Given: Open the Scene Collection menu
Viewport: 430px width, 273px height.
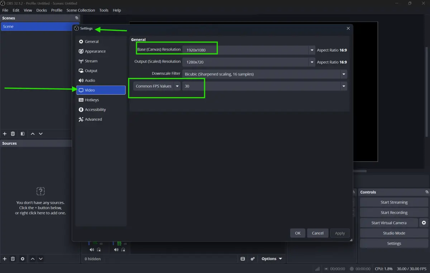Looking at the screenshot, I should coord(81,10).
